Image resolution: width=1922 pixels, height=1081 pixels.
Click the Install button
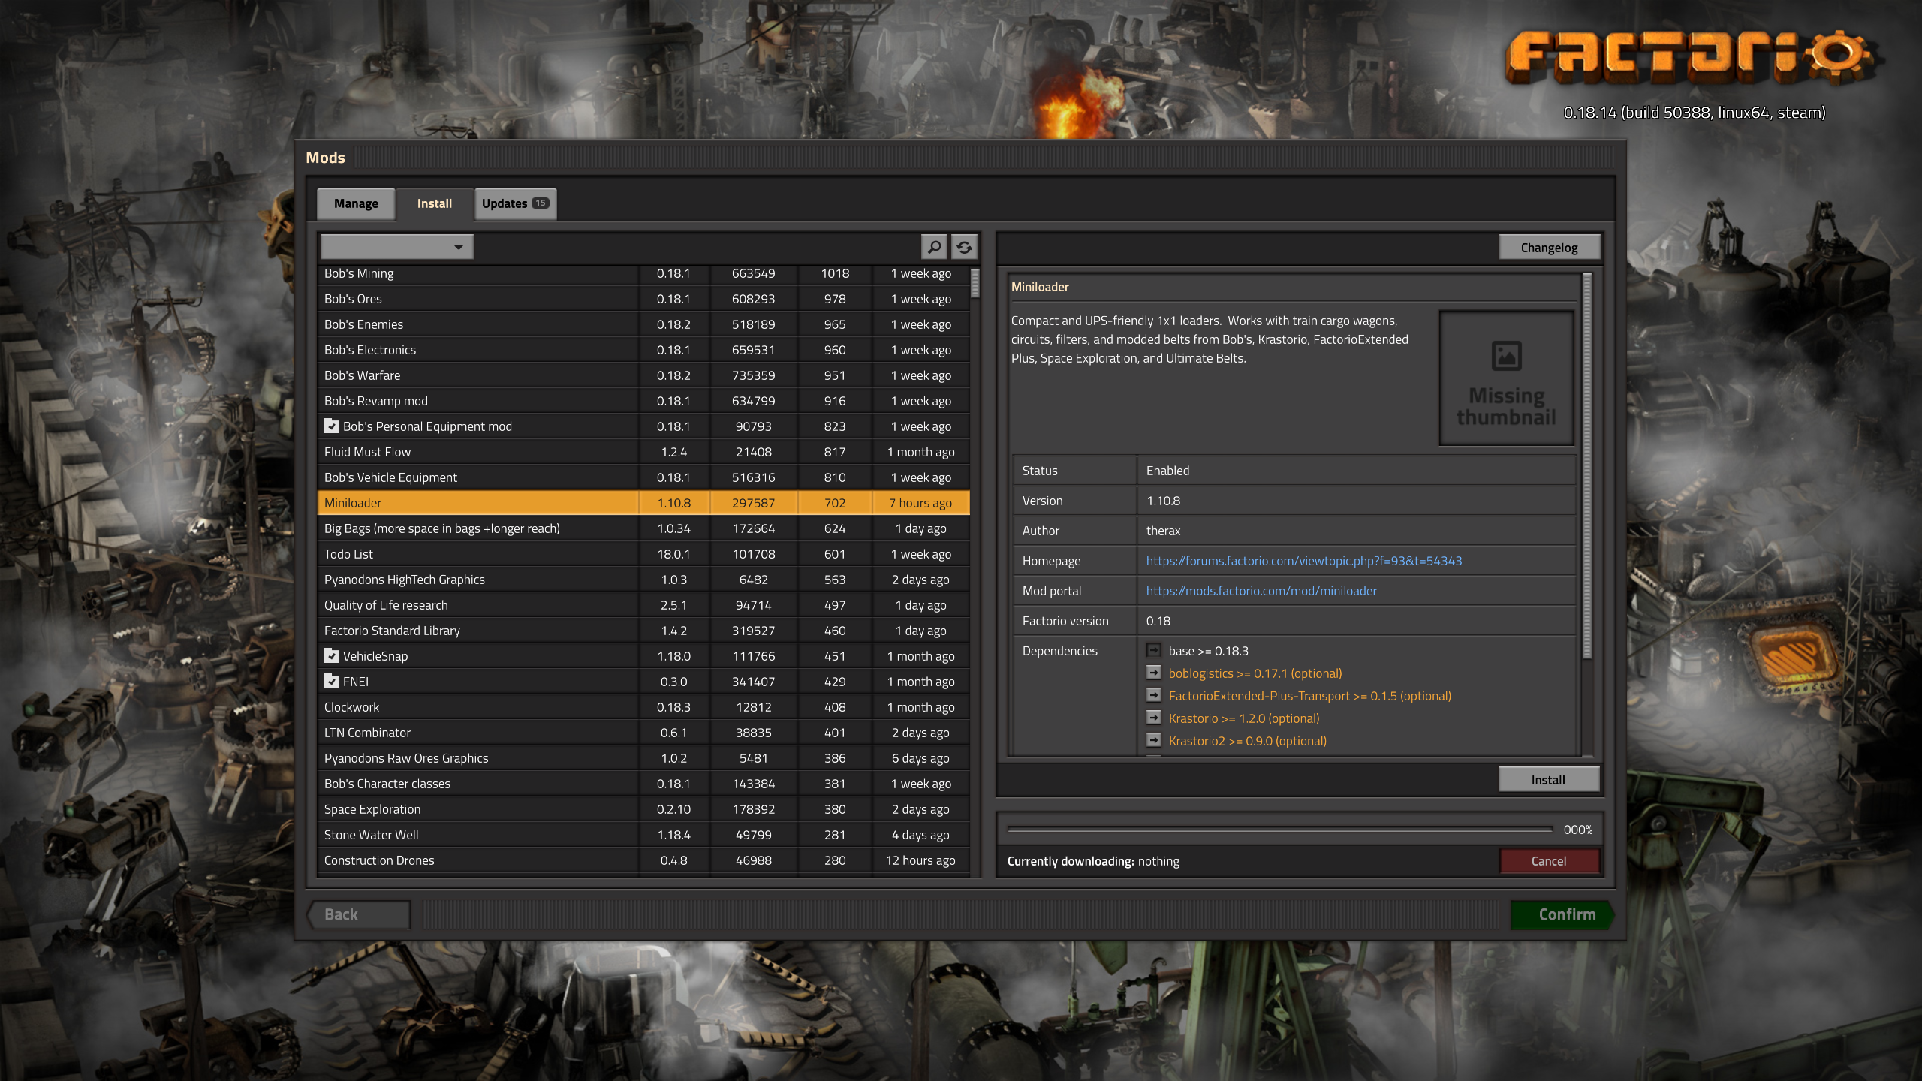click(1548, 780)
